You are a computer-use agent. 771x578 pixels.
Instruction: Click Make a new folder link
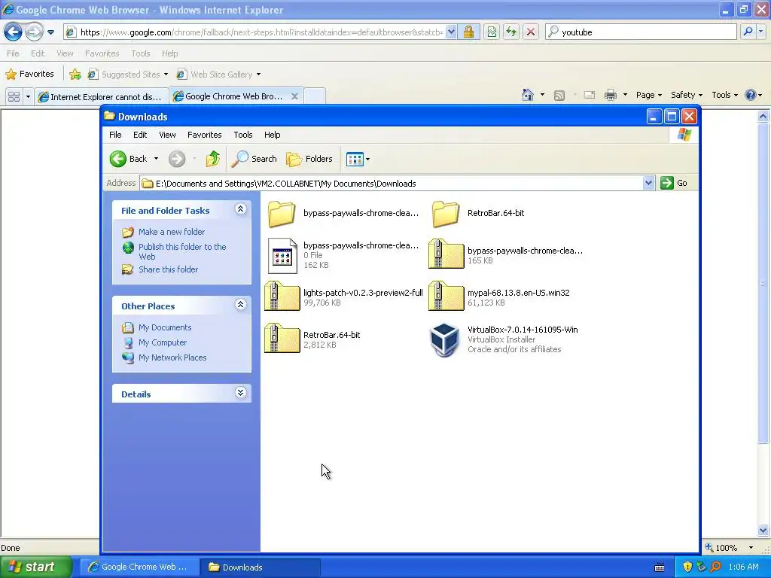coord(172,232)
